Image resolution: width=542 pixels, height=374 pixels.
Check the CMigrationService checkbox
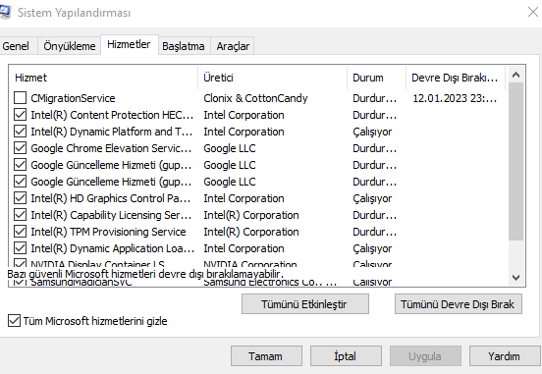pos(20,98)
